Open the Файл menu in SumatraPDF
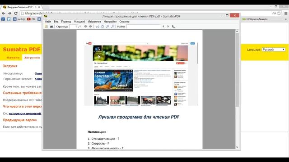The width and height of the screenshot is (289, 162). (48, 22)
